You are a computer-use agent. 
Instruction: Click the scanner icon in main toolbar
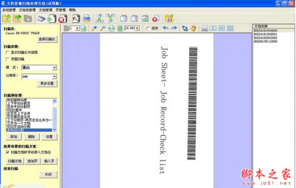pos(41,19)
